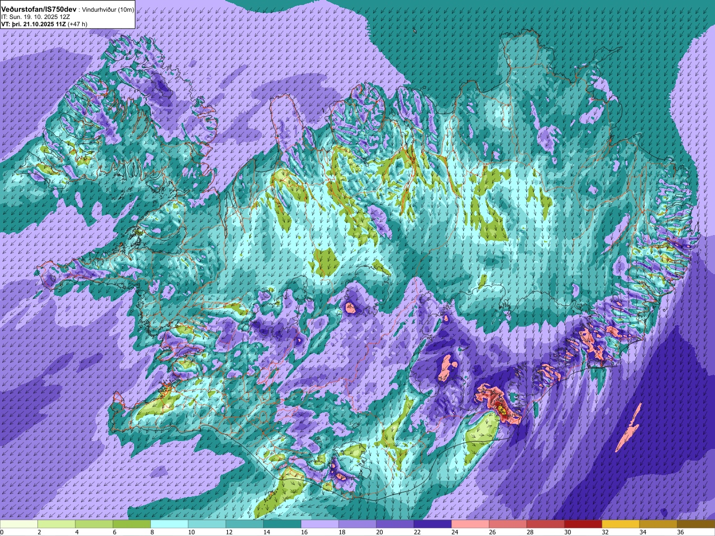Click the red 28–30 legend swatch

(545, 524)
